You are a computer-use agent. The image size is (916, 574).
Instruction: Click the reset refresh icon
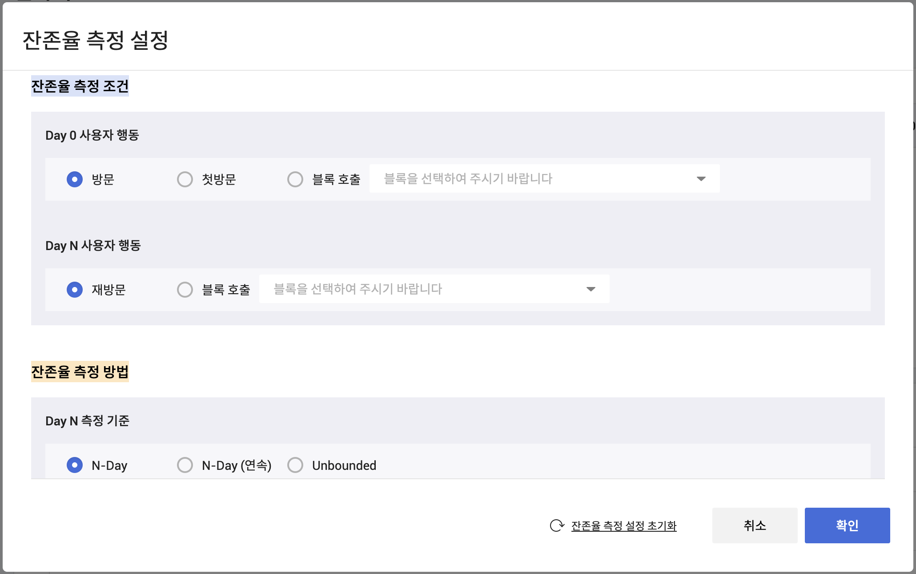[x=557, y=525]
